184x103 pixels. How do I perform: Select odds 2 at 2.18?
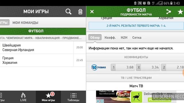pyautogui.click(x=172, y=68)
